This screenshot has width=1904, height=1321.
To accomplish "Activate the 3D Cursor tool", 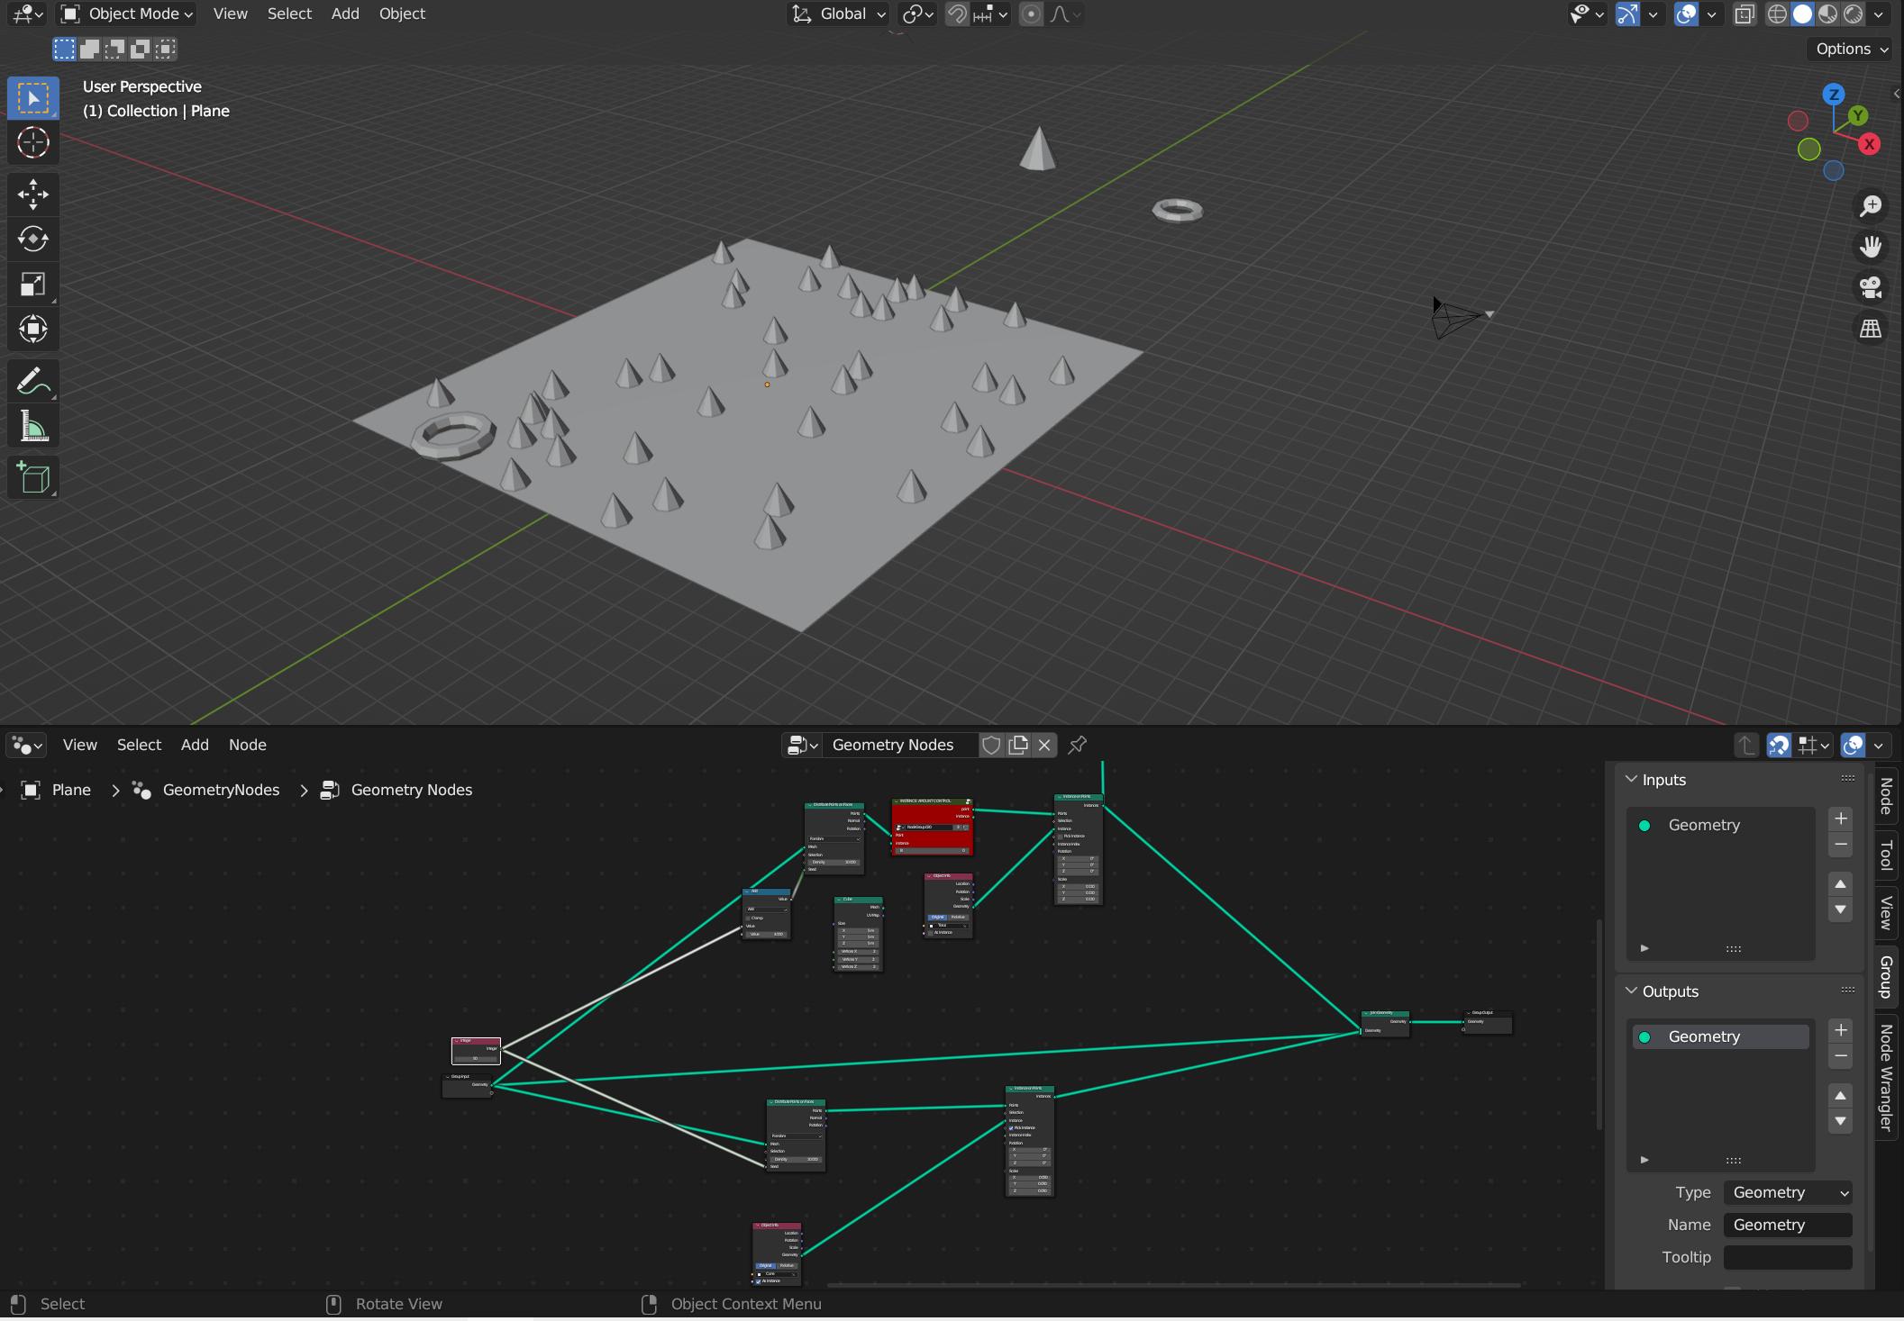I will pyautogui.click(x=33, y=143).
